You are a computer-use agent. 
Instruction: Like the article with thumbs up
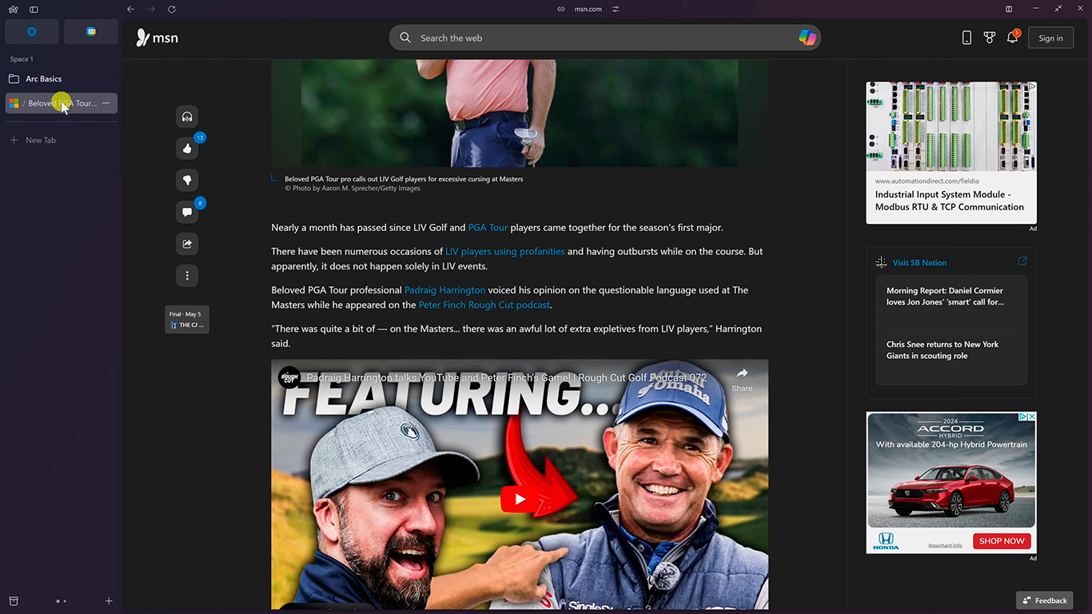pyautogui.click(x=187, y=148)
